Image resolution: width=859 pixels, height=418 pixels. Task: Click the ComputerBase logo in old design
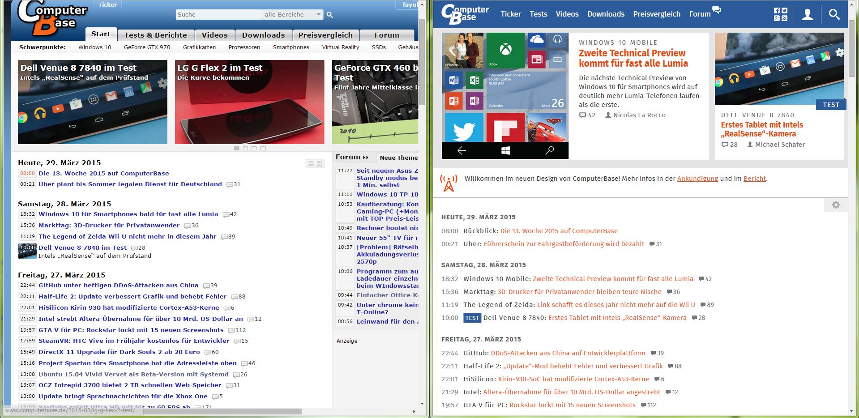53,19
